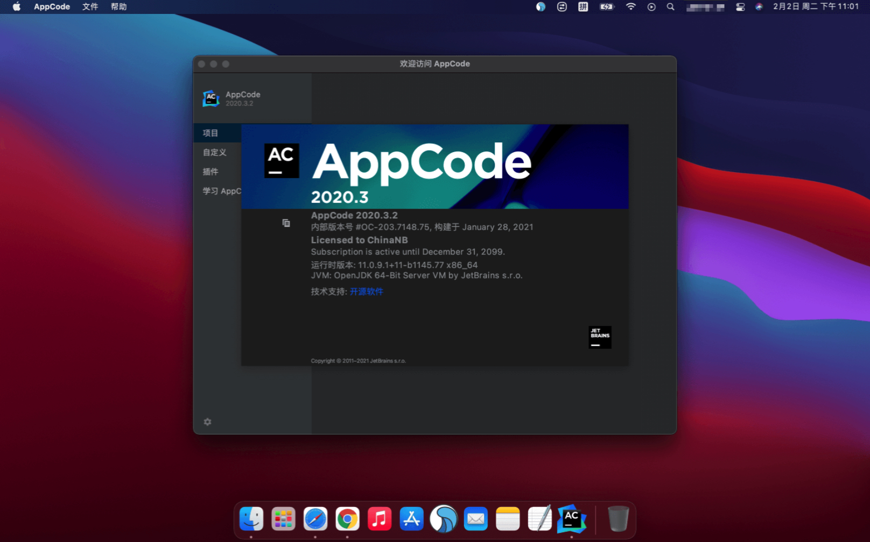
Task: Click the rounded-square sync icon in the menu bar
Action: 562,6
